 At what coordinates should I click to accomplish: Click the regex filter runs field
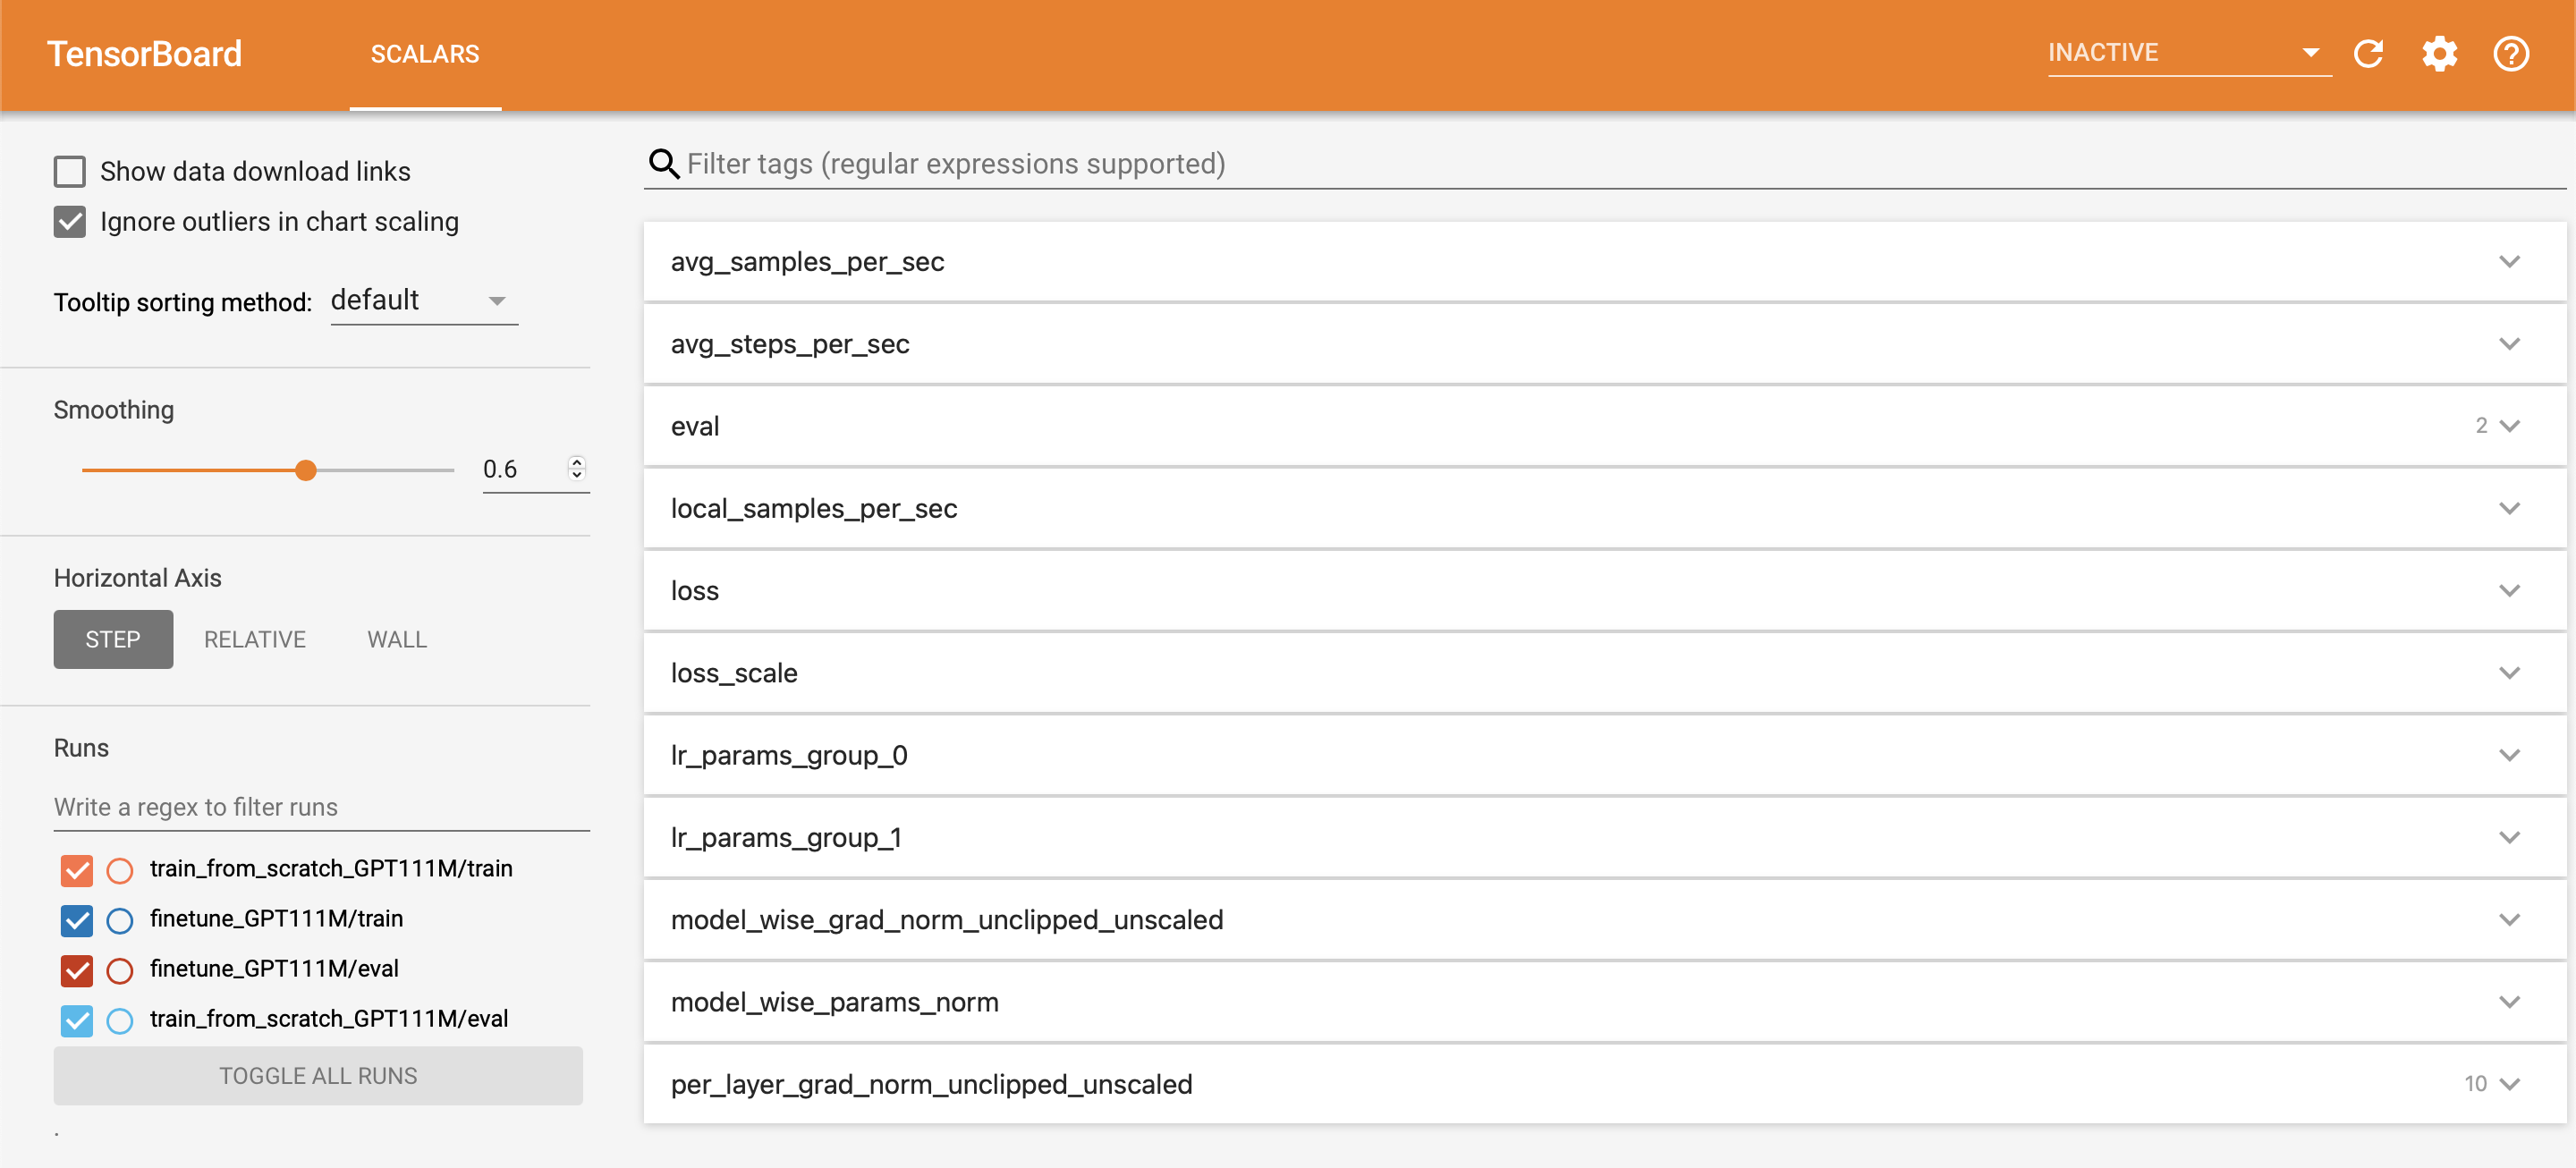click(x=322, y=807)
